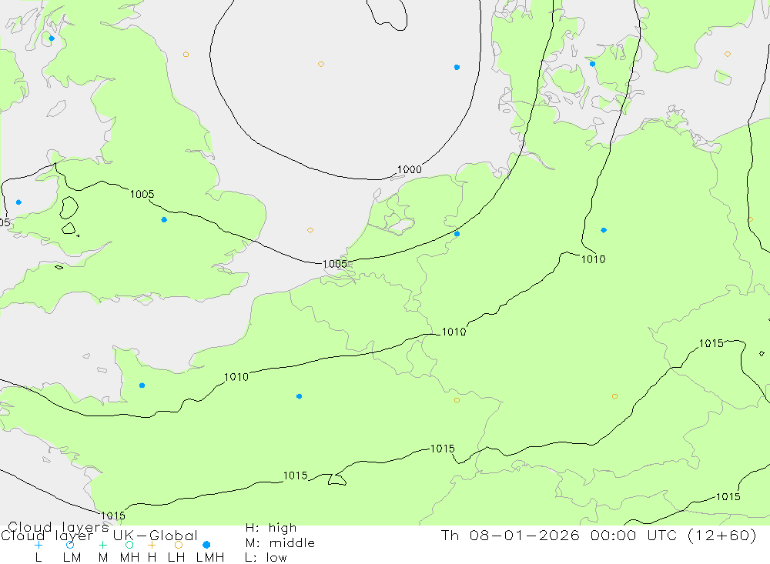Select the blue cloud marker in the Irish Sea
The width and height of the screenshot is (770, 564).
click(18, 202)
